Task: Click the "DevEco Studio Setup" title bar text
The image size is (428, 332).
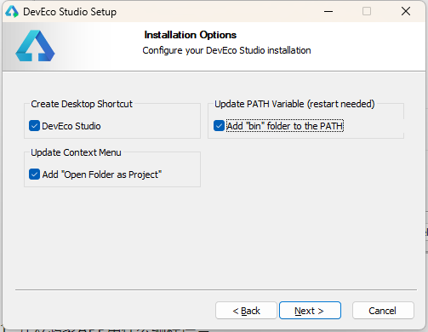Action: click(70, 12)
